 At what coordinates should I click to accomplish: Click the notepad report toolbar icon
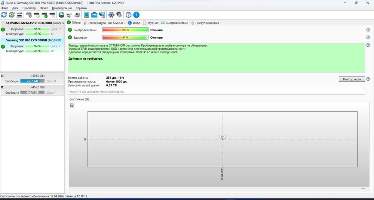(x=87, y=15)
